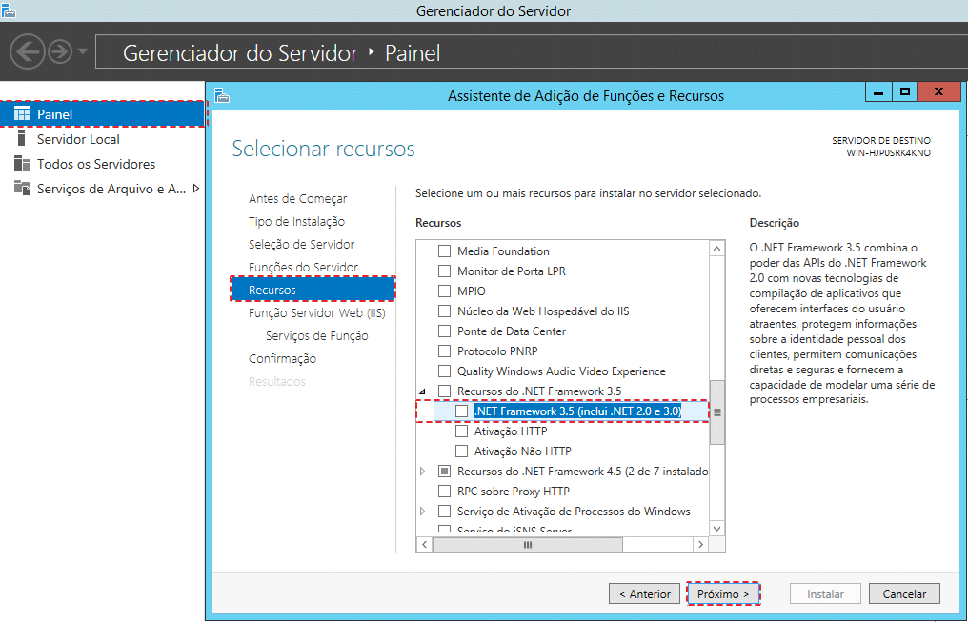
Task: Click the wizard window title icon
Action: pos(222,95)
